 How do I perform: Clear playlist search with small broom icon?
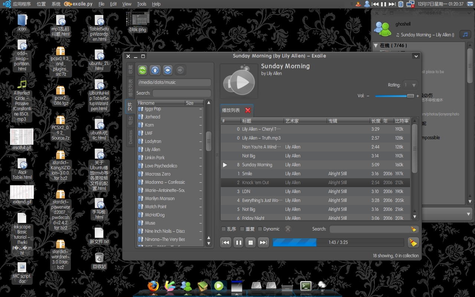(x=413, y=229)
